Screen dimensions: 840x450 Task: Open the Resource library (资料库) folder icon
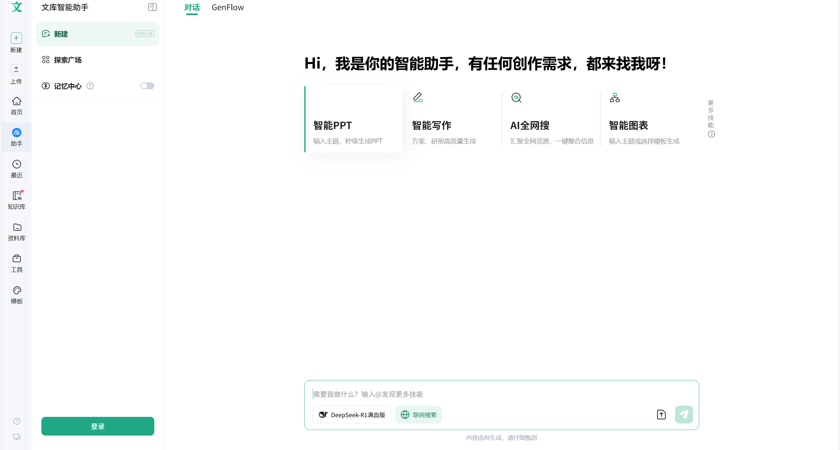coord(16,227)
